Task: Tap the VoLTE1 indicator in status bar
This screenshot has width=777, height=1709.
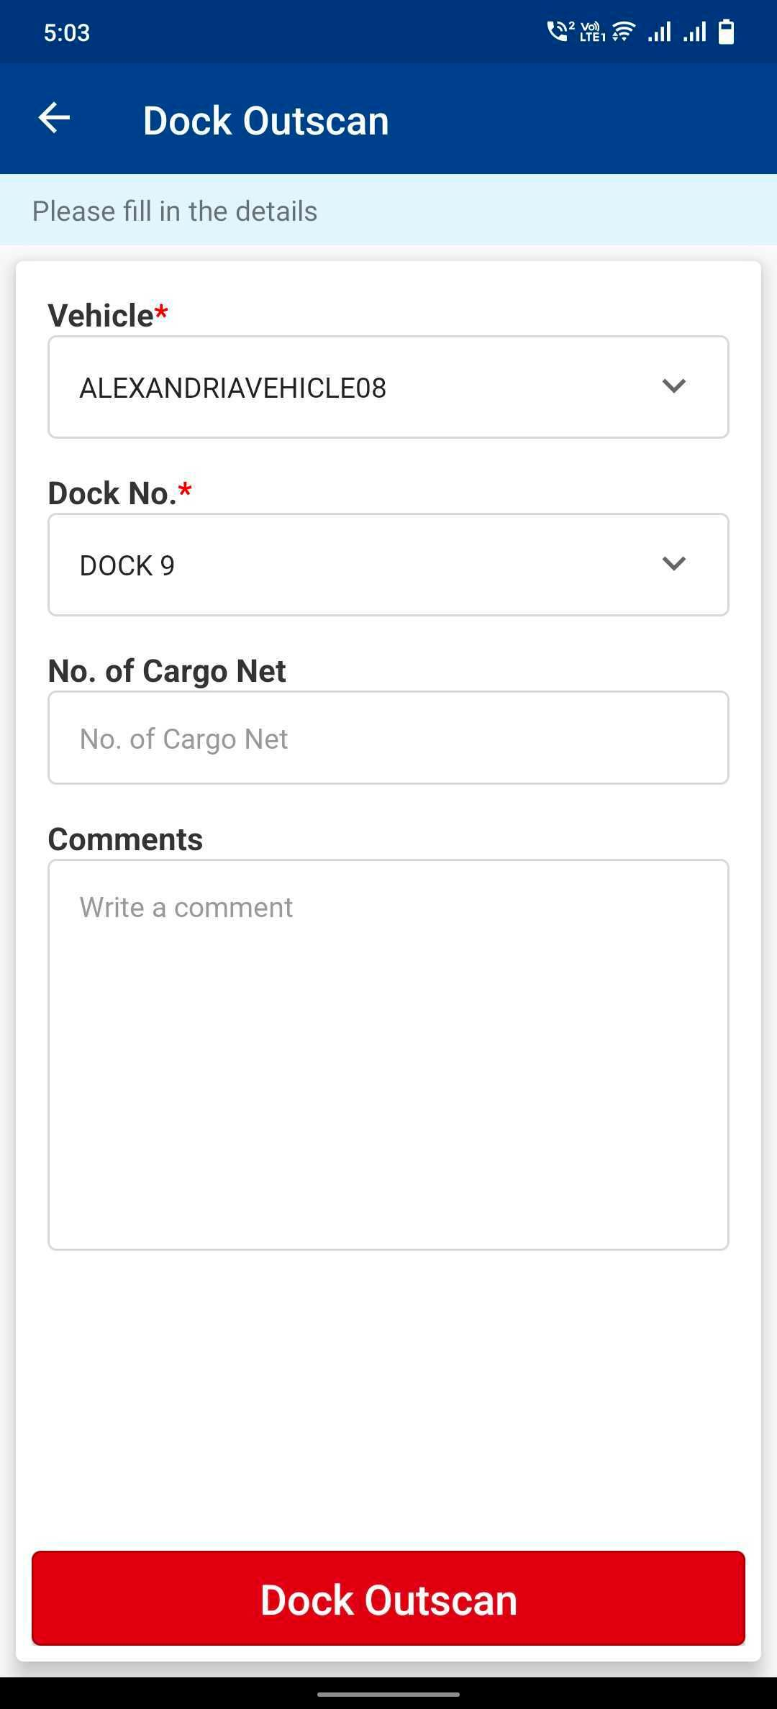Action: click(591, 32)
